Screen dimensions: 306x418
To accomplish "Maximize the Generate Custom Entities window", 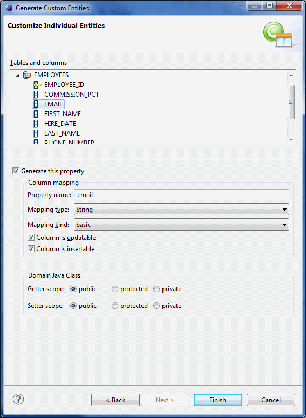I will point(269,6).
